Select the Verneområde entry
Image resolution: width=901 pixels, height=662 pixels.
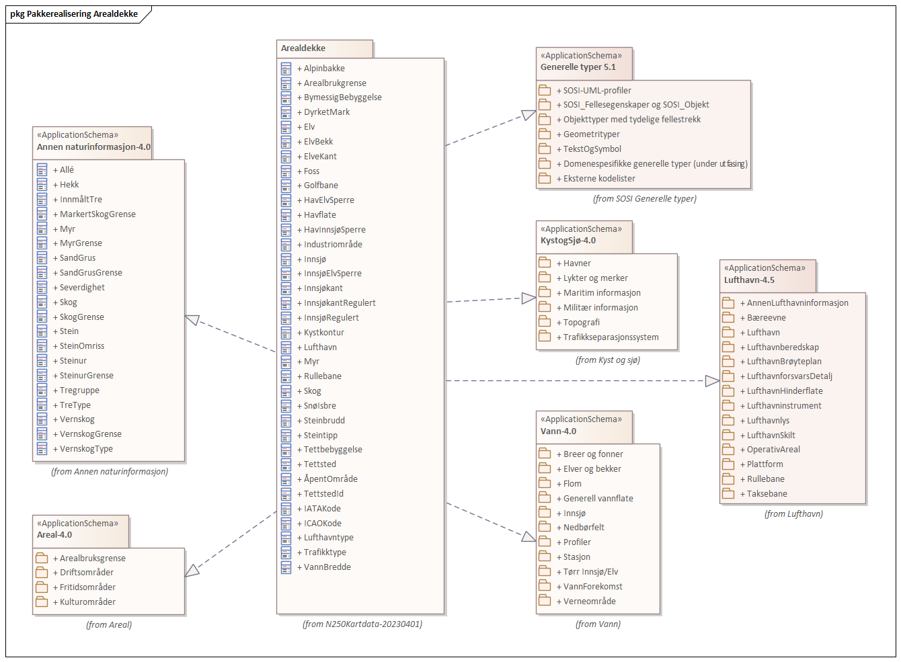[x=586, y=602]
